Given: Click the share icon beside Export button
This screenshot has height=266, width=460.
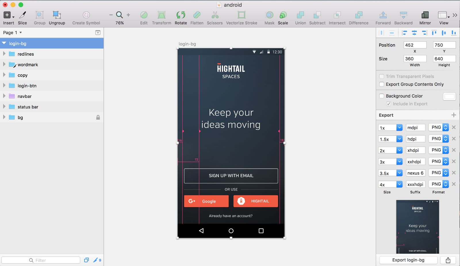Looking at the screenshot, I should pos(448,260).
